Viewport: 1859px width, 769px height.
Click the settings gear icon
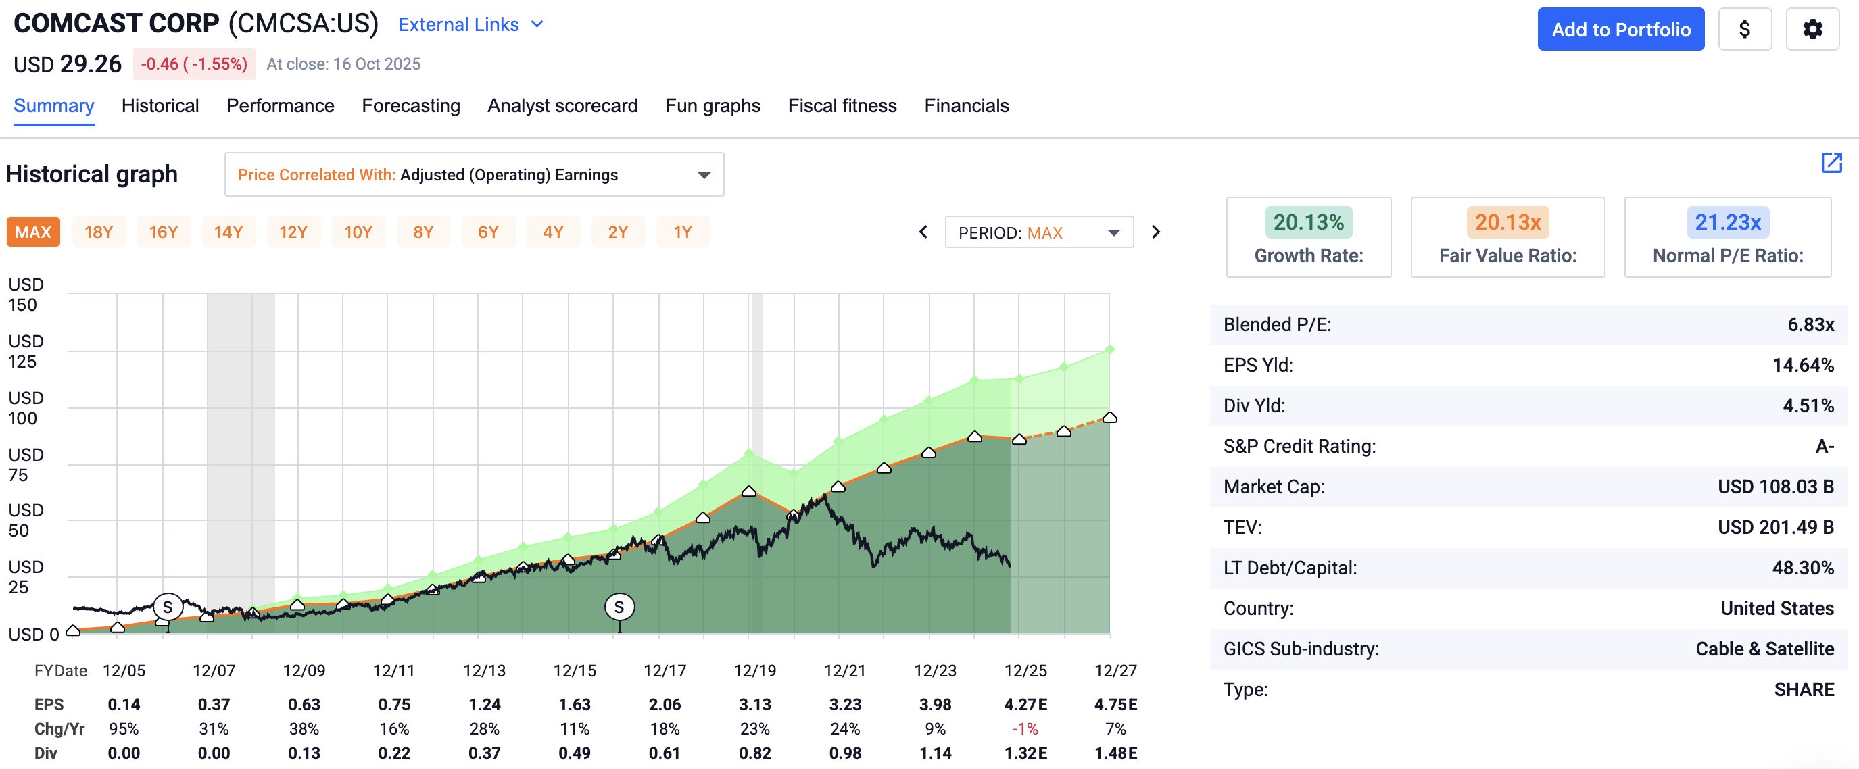pyautogui.click(x=1812, y=30)
